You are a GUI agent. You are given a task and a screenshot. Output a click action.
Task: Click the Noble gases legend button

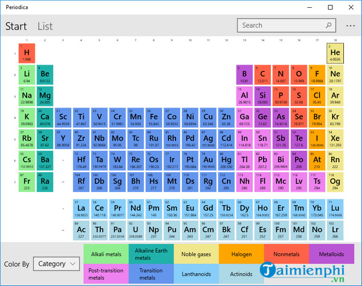[x=195, y=254]
